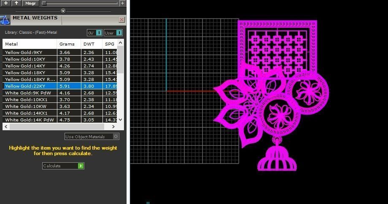
Task: Select the Yellow Gold:10KY row
Action: point(60,59)
